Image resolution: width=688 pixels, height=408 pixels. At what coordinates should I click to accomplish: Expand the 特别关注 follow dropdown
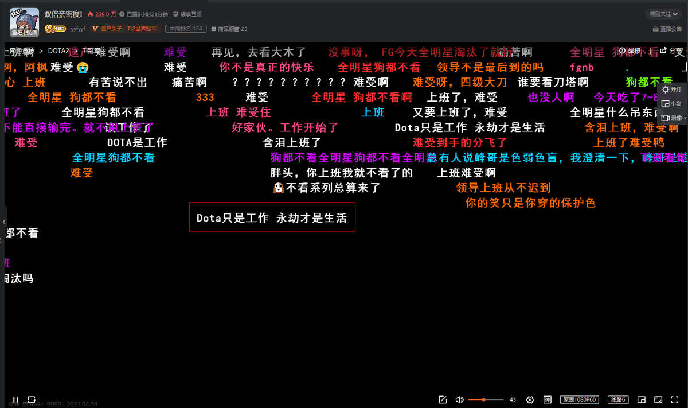663,14
